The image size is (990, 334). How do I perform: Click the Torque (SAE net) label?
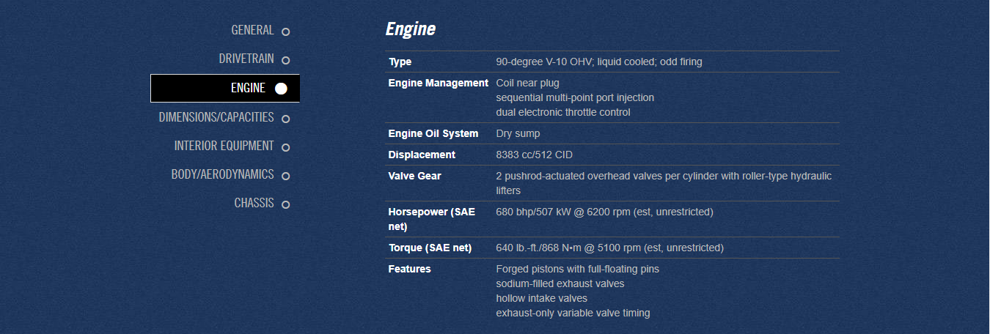click(430, 248)
